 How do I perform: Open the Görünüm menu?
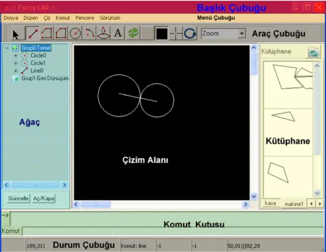click(x=110, y=18)
